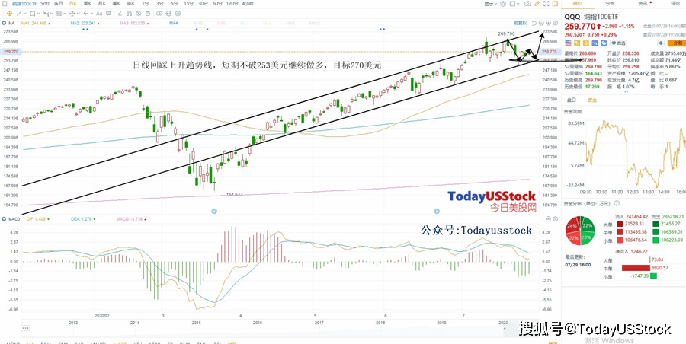Select the 日K daily candlestick tab
Image resolution: width=686 pixels, height=344 pixels.
[x=73, y=3]
